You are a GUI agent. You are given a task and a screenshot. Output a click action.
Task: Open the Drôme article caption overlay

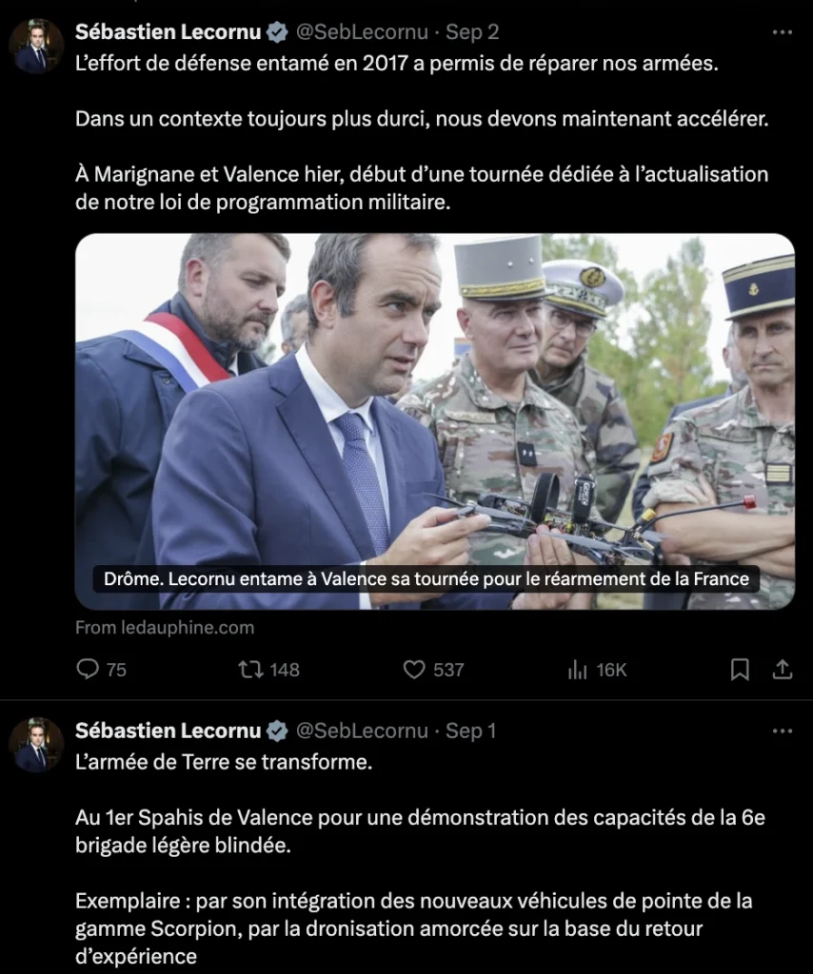(426, 579)
